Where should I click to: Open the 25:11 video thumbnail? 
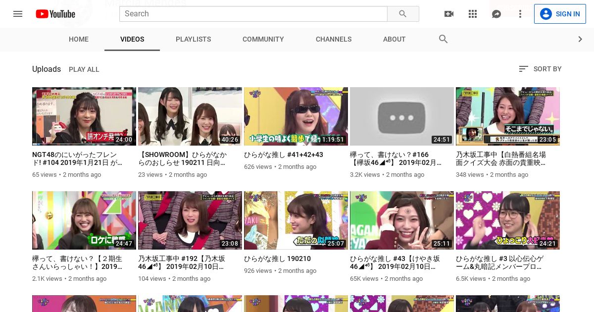pyautogui.click(x=402, y=220)
